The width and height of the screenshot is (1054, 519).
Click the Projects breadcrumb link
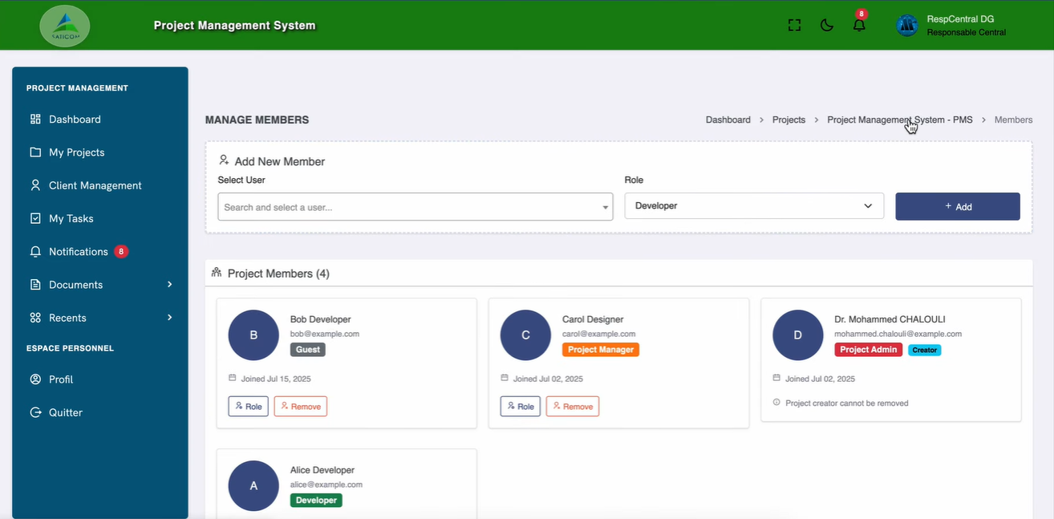788,120
